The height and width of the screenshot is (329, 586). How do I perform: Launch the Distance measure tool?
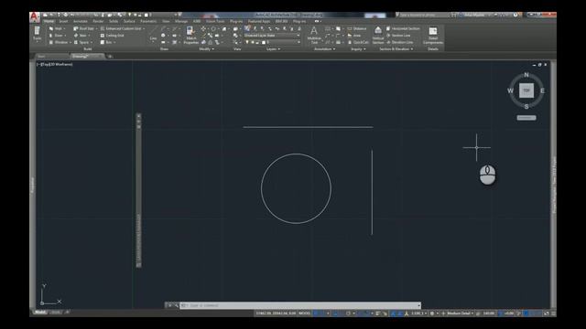coord(357,28)
